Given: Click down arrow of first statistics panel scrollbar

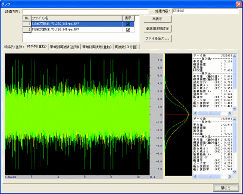Looking at the screenshot, I should click(235, 108).
